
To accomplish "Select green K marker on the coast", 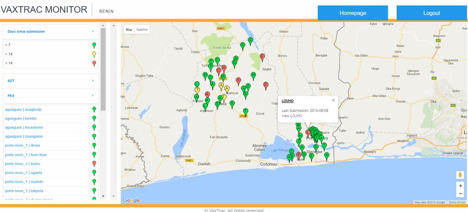I will [x=327, y=156].
